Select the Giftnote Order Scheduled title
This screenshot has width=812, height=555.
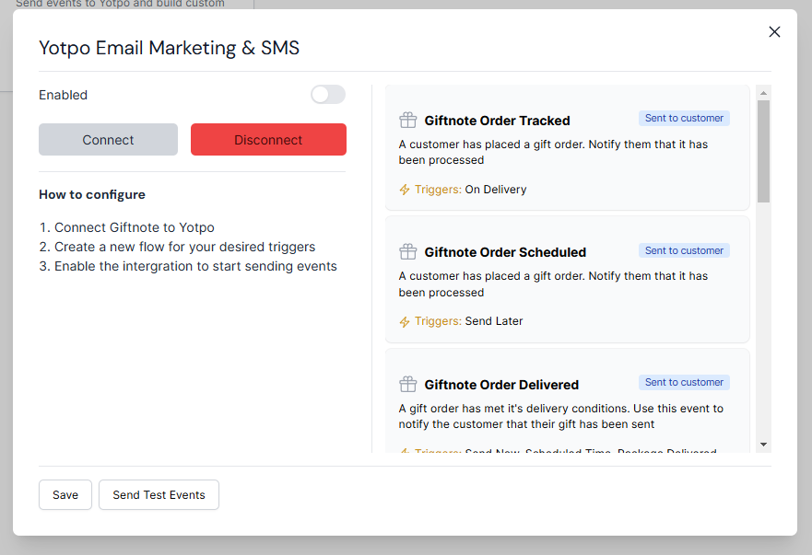click(x=505, y=252)
